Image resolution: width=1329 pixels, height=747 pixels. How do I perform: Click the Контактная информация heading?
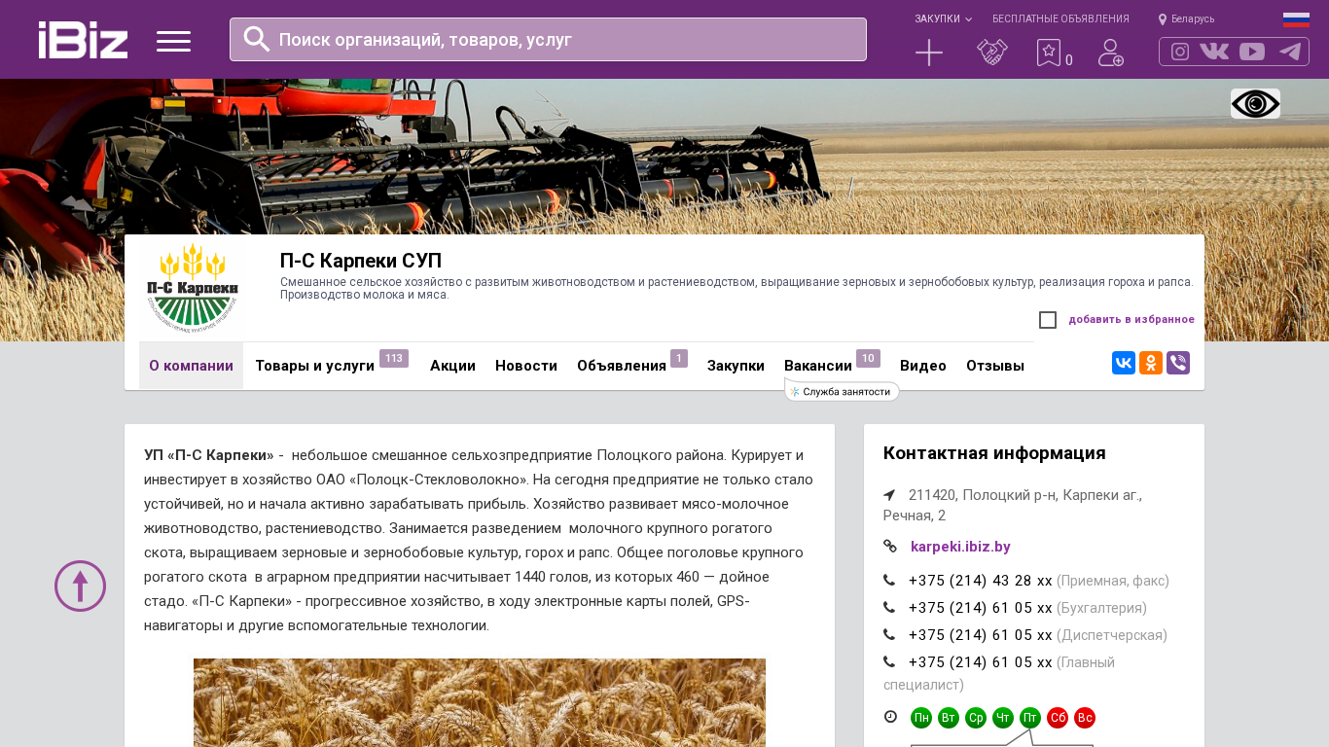[x=994, y=453]
